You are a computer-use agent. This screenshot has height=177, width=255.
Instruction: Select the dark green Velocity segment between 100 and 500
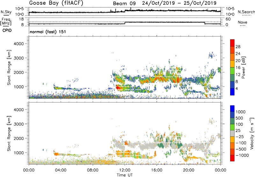[232, 121]
